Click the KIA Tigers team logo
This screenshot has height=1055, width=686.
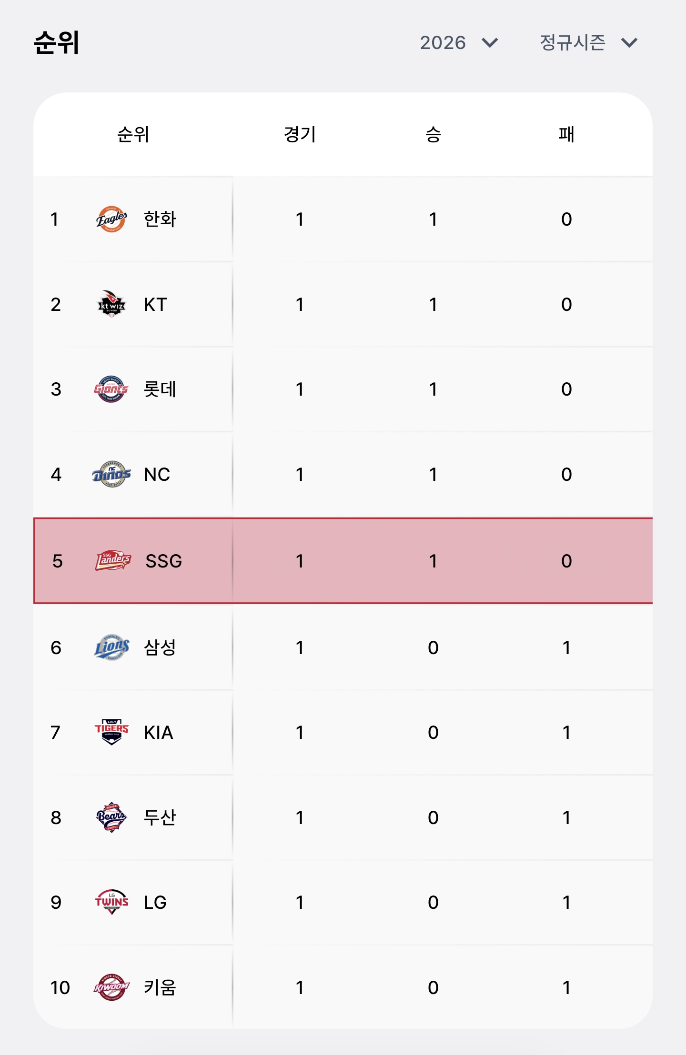(111, 732)
